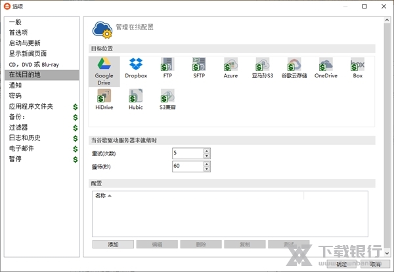Open the 首选项 settings page

42,33
